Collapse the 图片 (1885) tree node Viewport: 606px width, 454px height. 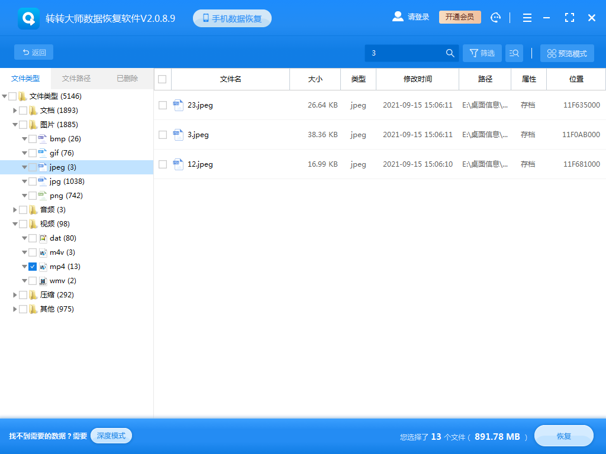(x=14, y=124)
